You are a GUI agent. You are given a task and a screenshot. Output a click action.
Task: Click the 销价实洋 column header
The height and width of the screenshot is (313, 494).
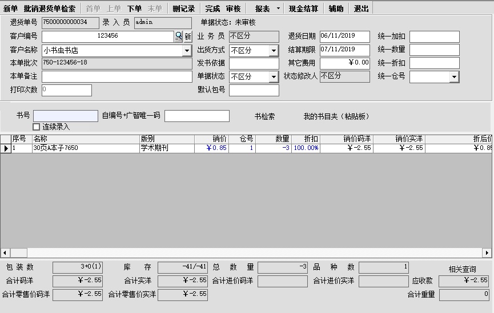399,139
